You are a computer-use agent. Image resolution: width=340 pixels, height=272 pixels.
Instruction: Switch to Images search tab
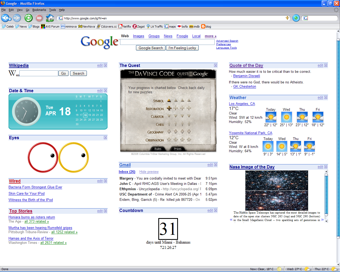point(138,36)
